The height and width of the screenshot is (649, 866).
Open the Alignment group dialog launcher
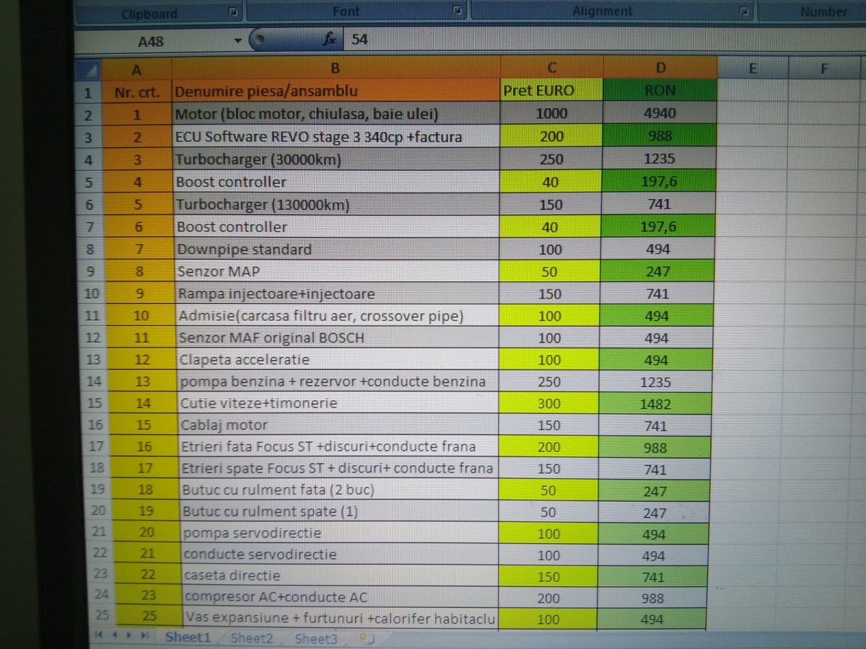click(745, 12)
